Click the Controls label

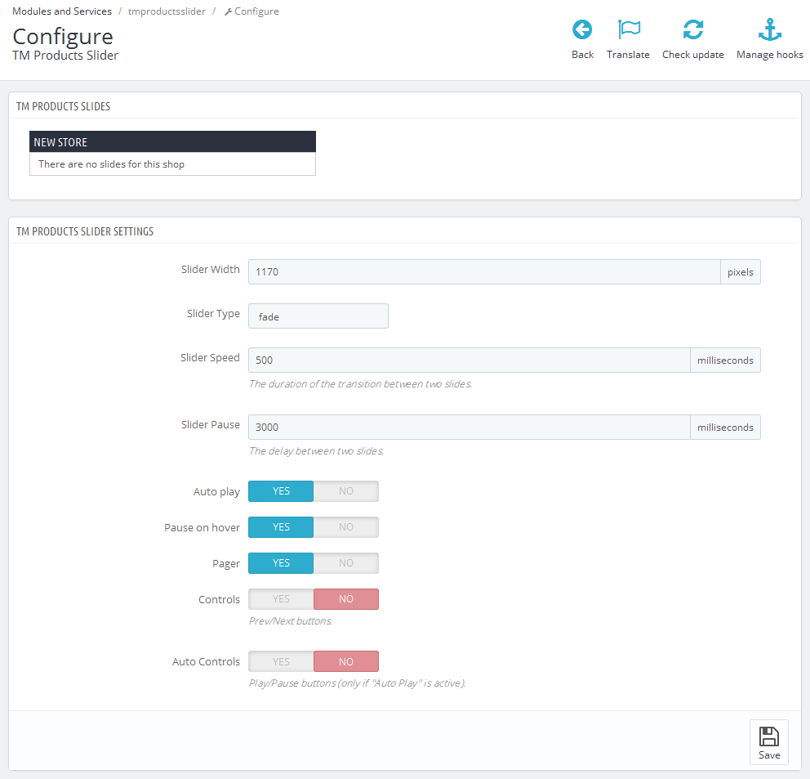[220, 599]
